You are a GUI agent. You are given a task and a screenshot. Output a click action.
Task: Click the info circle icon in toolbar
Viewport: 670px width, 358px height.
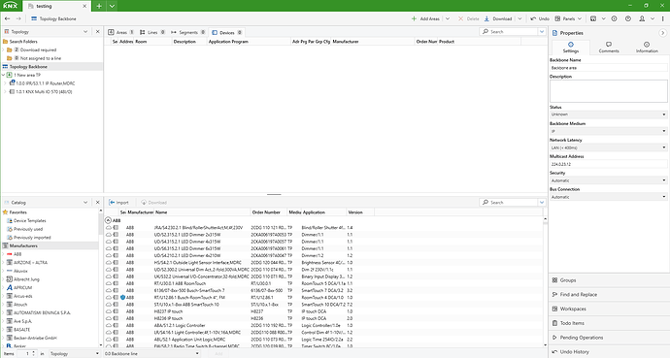[614, 18]
